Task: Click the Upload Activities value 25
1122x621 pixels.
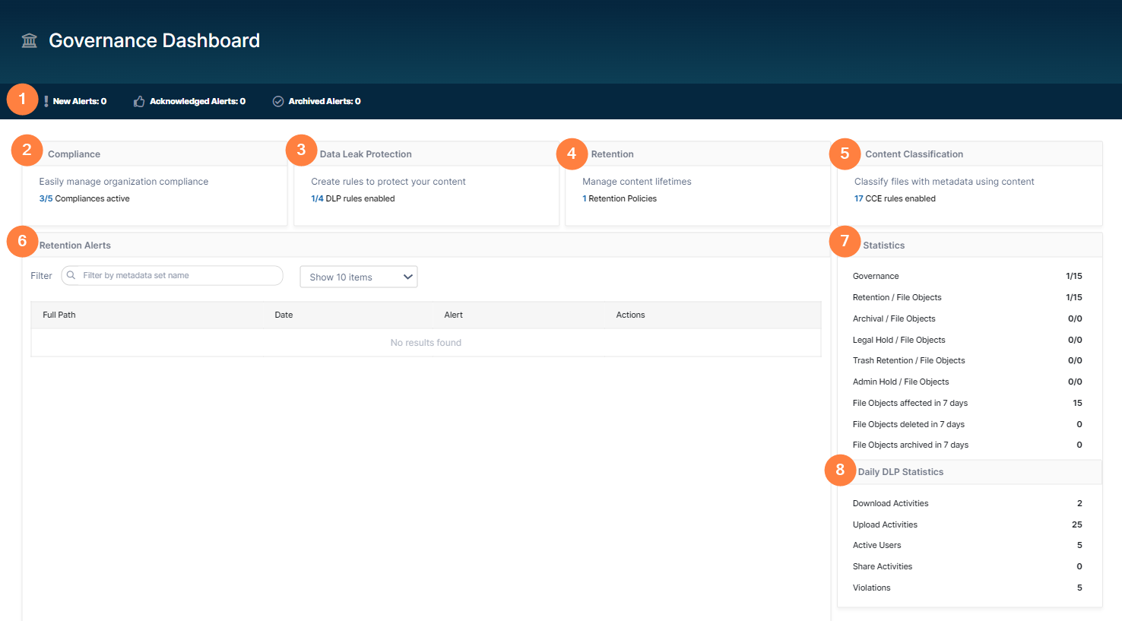Action: tap(1077, 524)
